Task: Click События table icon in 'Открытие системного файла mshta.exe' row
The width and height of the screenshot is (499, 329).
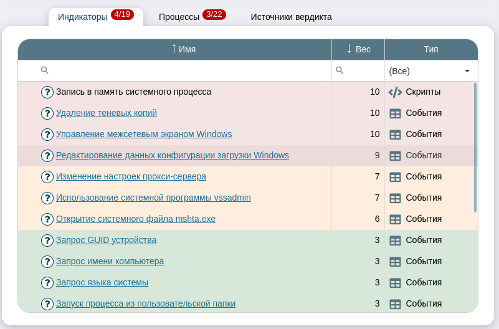Action: 395,219
